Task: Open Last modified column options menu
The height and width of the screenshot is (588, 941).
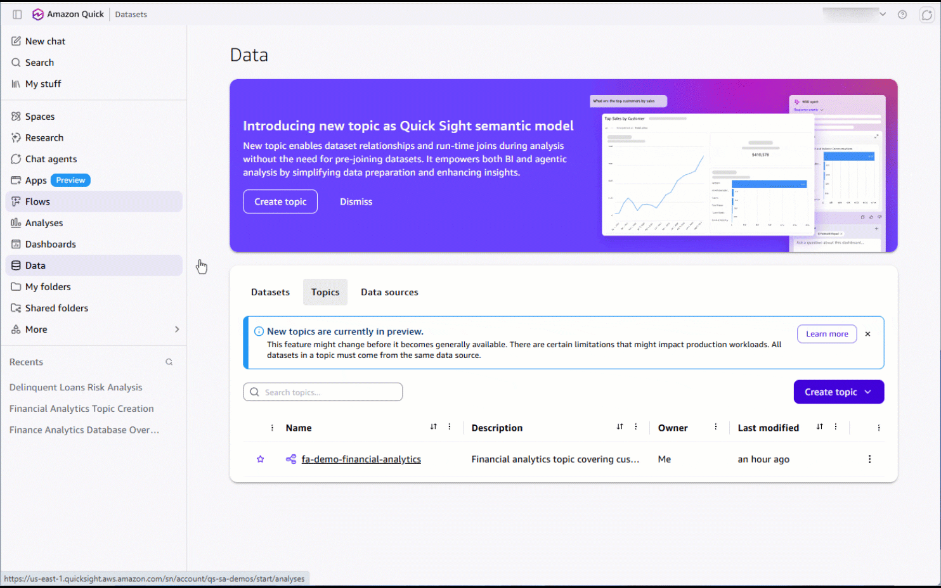Action: 836,427
